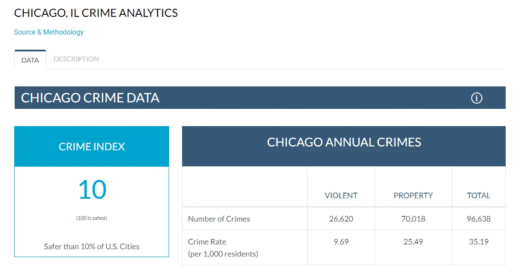
Task: Click the Chicago Annual Crimes table header
Action: (344, 142)
